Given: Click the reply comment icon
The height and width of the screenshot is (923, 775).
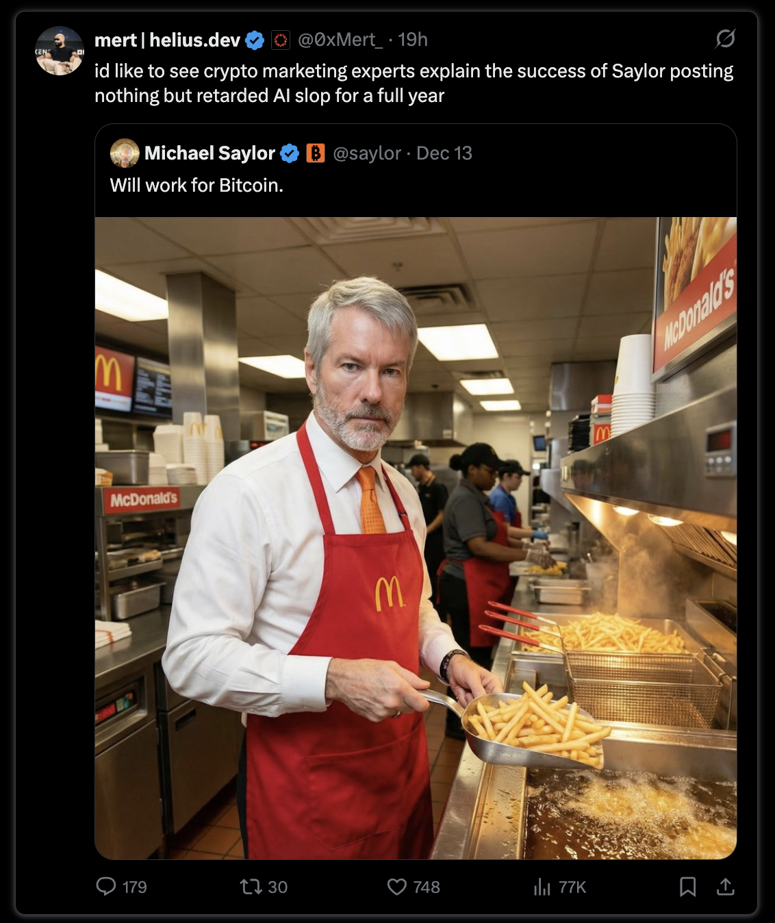Looking at the screenshot, I should tap(106, 887).
